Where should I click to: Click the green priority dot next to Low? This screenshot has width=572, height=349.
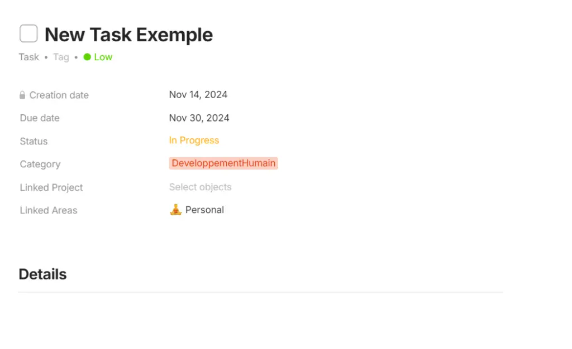click(86, 57)
